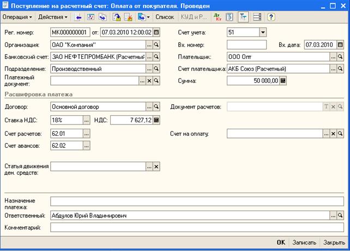Open magnifier for Ответственный field
This screenshot has width=350, height=251.
[341, 216]
